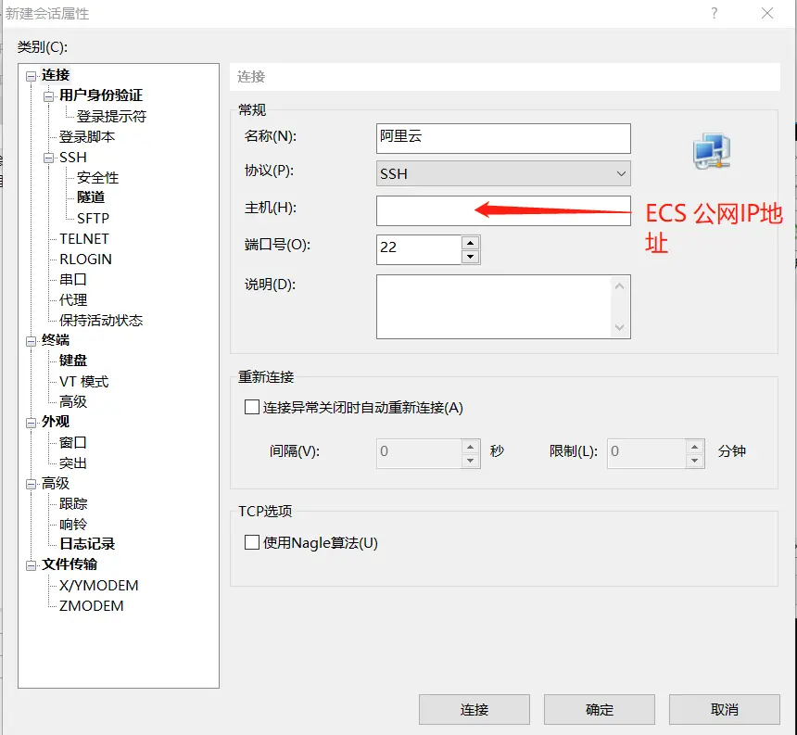The height and width of the screenshot is (735, 797).
Task: Select 登录提示符 tree item
Action: [x=111, y=117]
